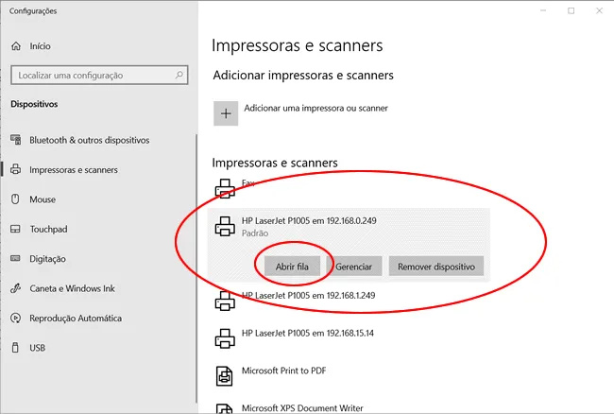Open Caneta e Windows Ink settings
This screenshot has width=614, height=414.
click(72, 288)
